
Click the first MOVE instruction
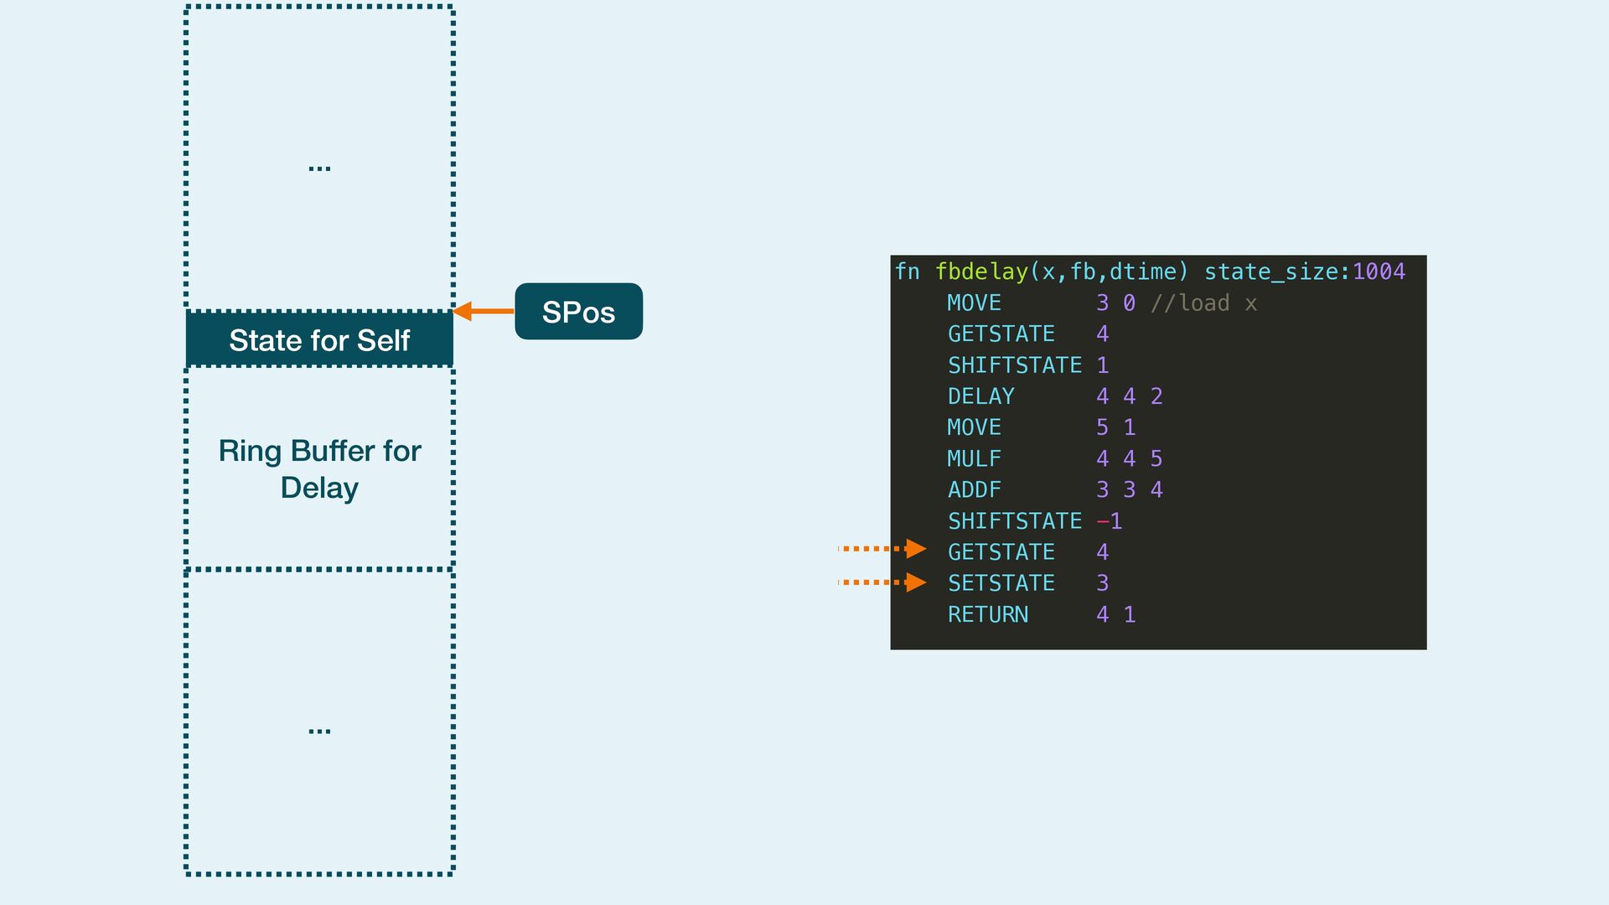pos(974,303)
